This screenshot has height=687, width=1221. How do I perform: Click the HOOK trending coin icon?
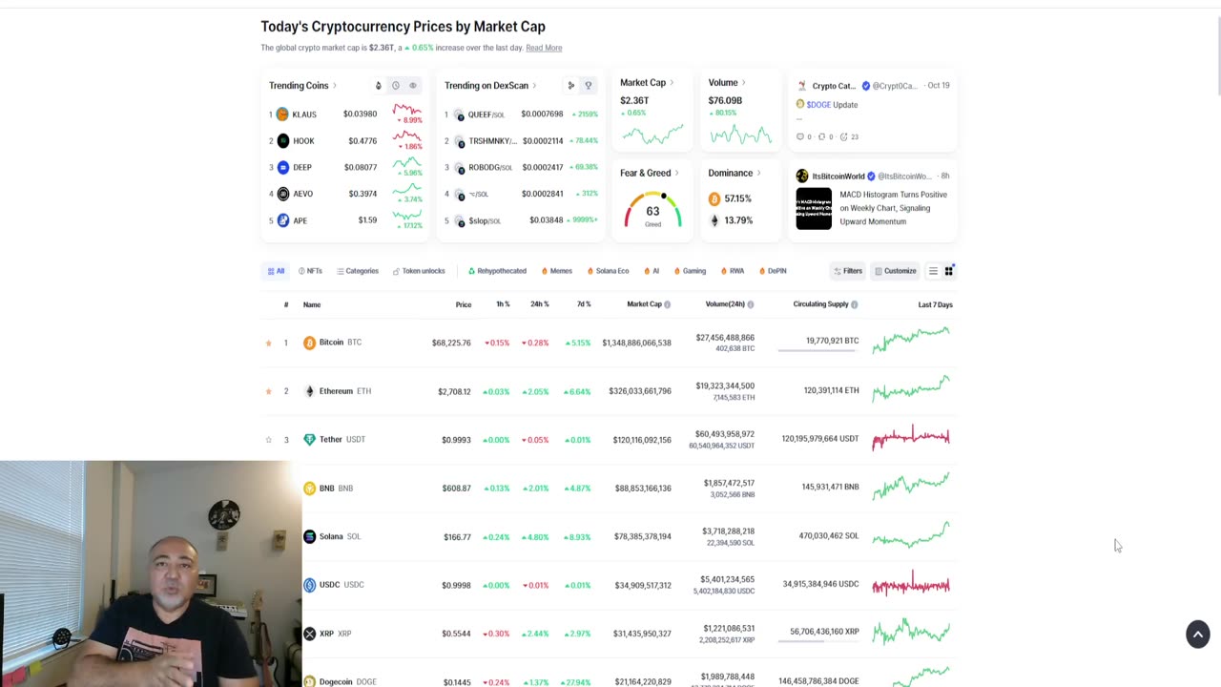282,141
